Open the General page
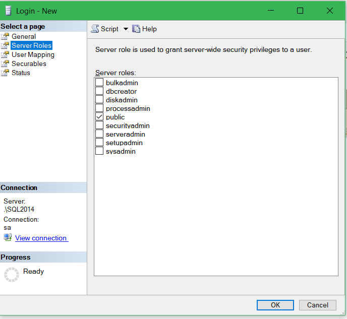This screenshot has height=319, width=347. tap(24, 36)
